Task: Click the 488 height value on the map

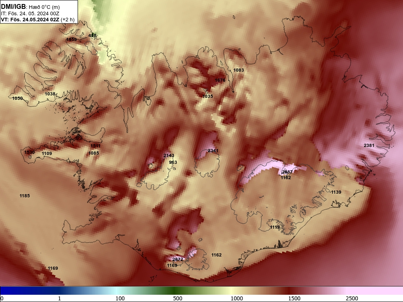Action: [92, 35]
